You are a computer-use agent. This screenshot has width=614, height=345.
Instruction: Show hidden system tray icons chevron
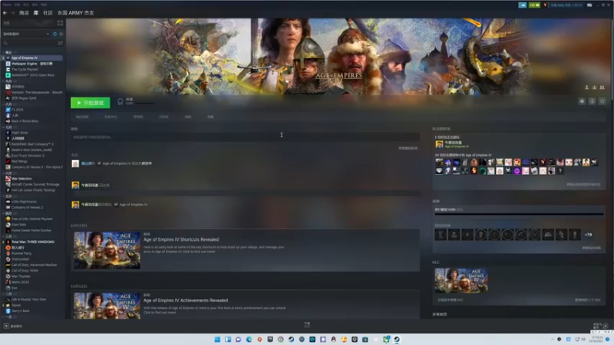point(552,339)
